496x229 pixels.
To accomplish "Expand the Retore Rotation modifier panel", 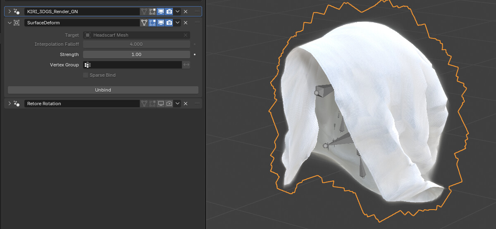I will pos(10,104).
